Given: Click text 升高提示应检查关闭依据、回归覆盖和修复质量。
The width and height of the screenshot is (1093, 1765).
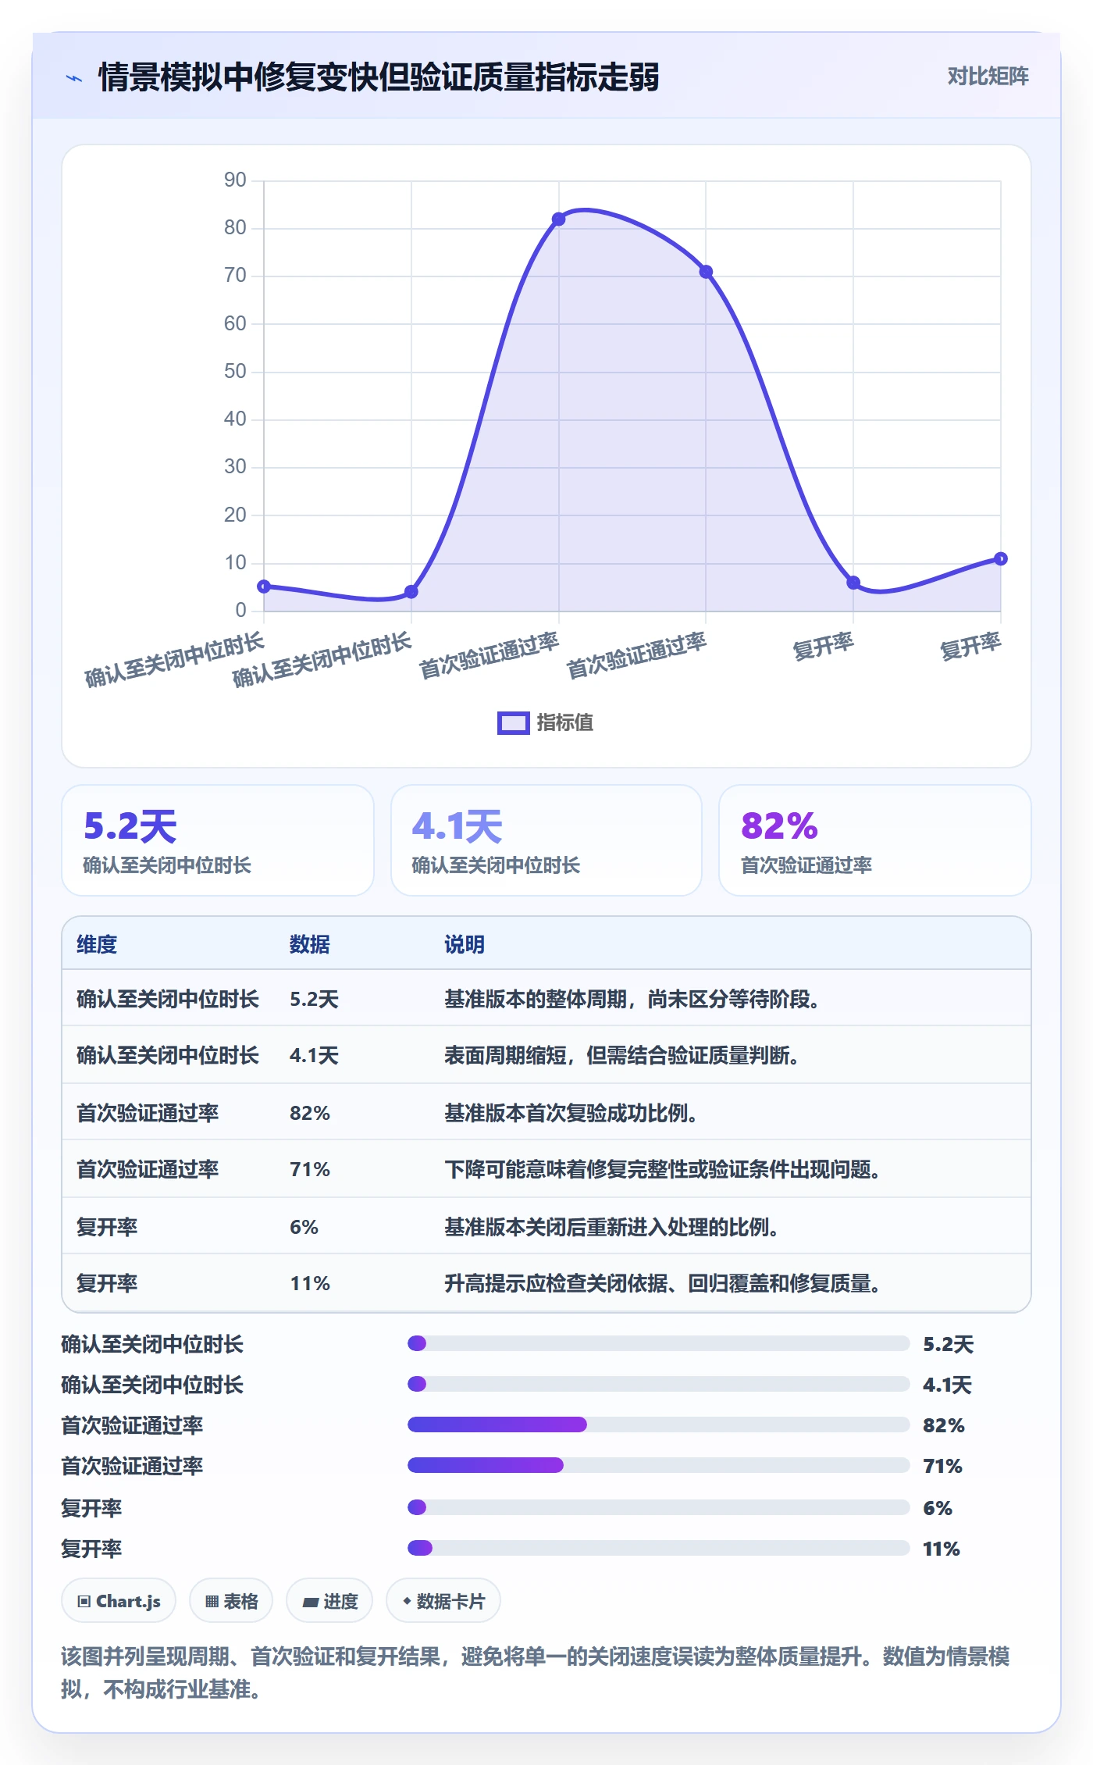Looking at the screenshot, I should tap(662, 1283).
